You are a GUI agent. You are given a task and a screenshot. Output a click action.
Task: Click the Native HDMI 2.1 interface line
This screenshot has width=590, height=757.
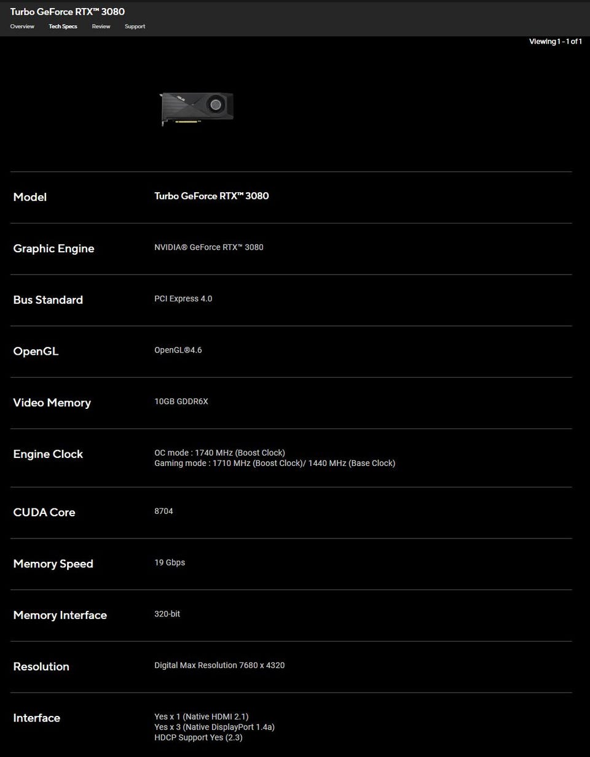pos(202,716)
